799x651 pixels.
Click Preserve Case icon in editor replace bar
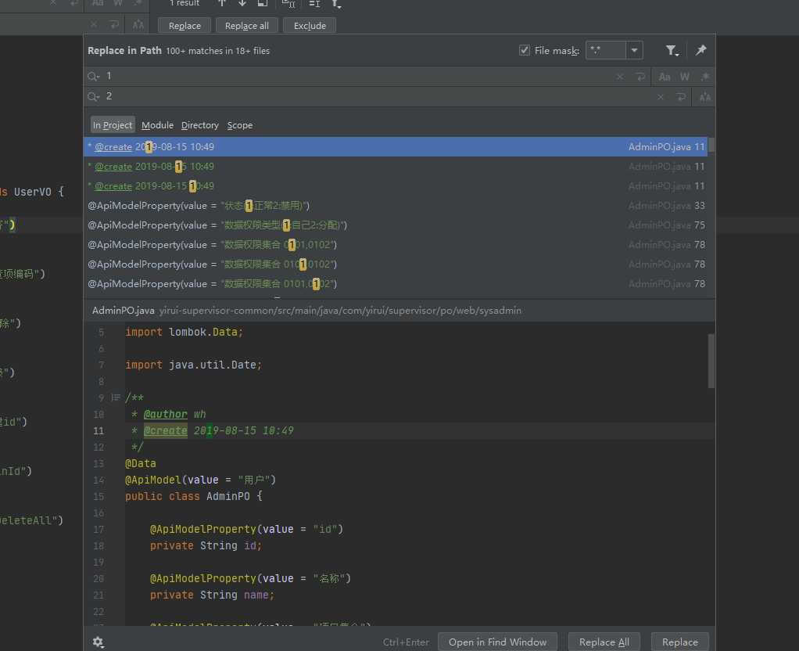coord(138,24)
